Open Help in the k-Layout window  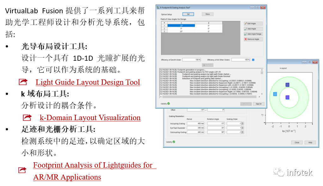point(310,142)
